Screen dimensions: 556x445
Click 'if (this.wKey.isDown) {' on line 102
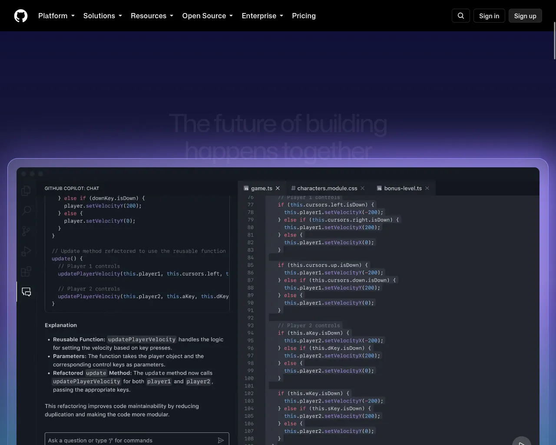tap(314, 393)
